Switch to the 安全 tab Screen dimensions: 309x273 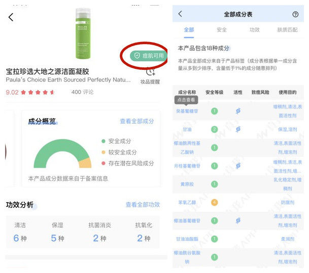click(222, 30)
